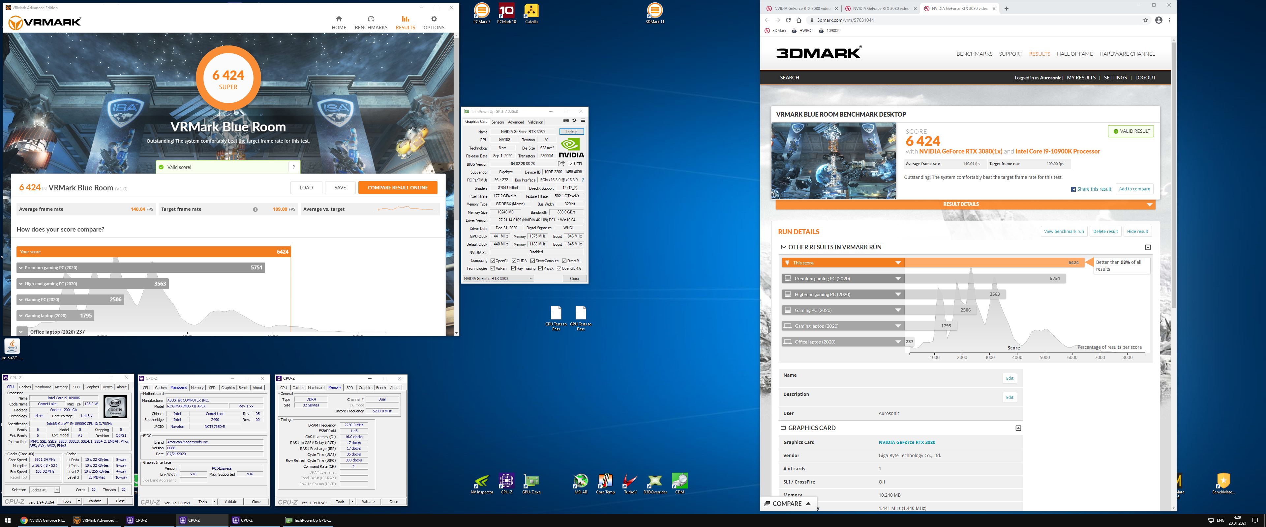
Task: Open the HALL OF FAME menu on 3DMark
Action: pos(1075,54)
